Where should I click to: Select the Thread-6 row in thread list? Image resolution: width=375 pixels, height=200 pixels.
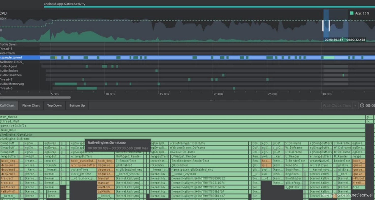[x=6, y=88]
